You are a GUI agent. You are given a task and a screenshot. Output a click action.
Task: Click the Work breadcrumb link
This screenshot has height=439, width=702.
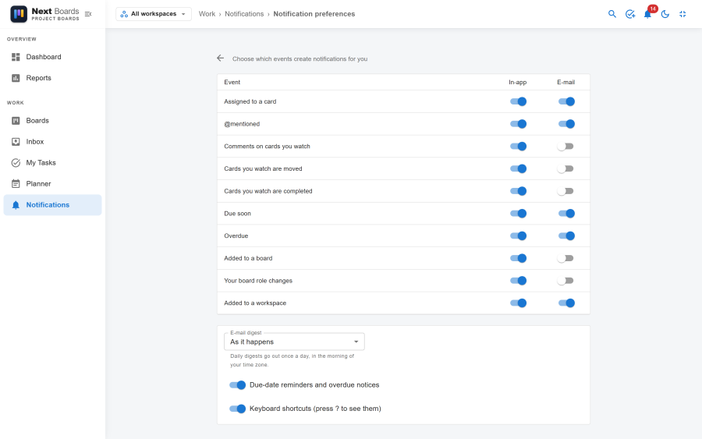tap(207, 14)
